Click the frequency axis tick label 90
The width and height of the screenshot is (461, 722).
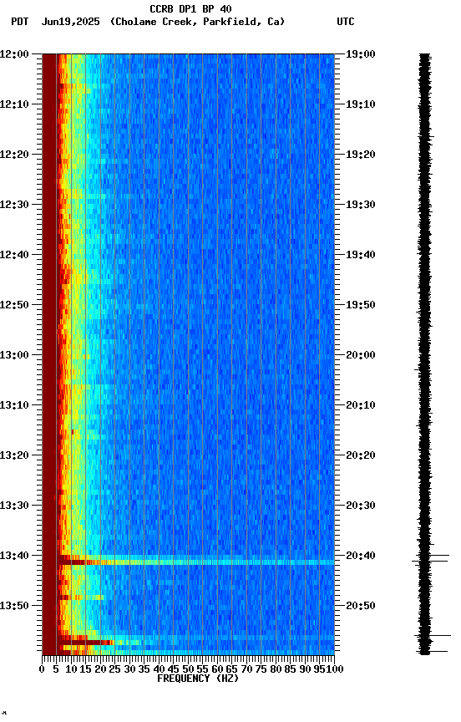[x=305, y=669]
